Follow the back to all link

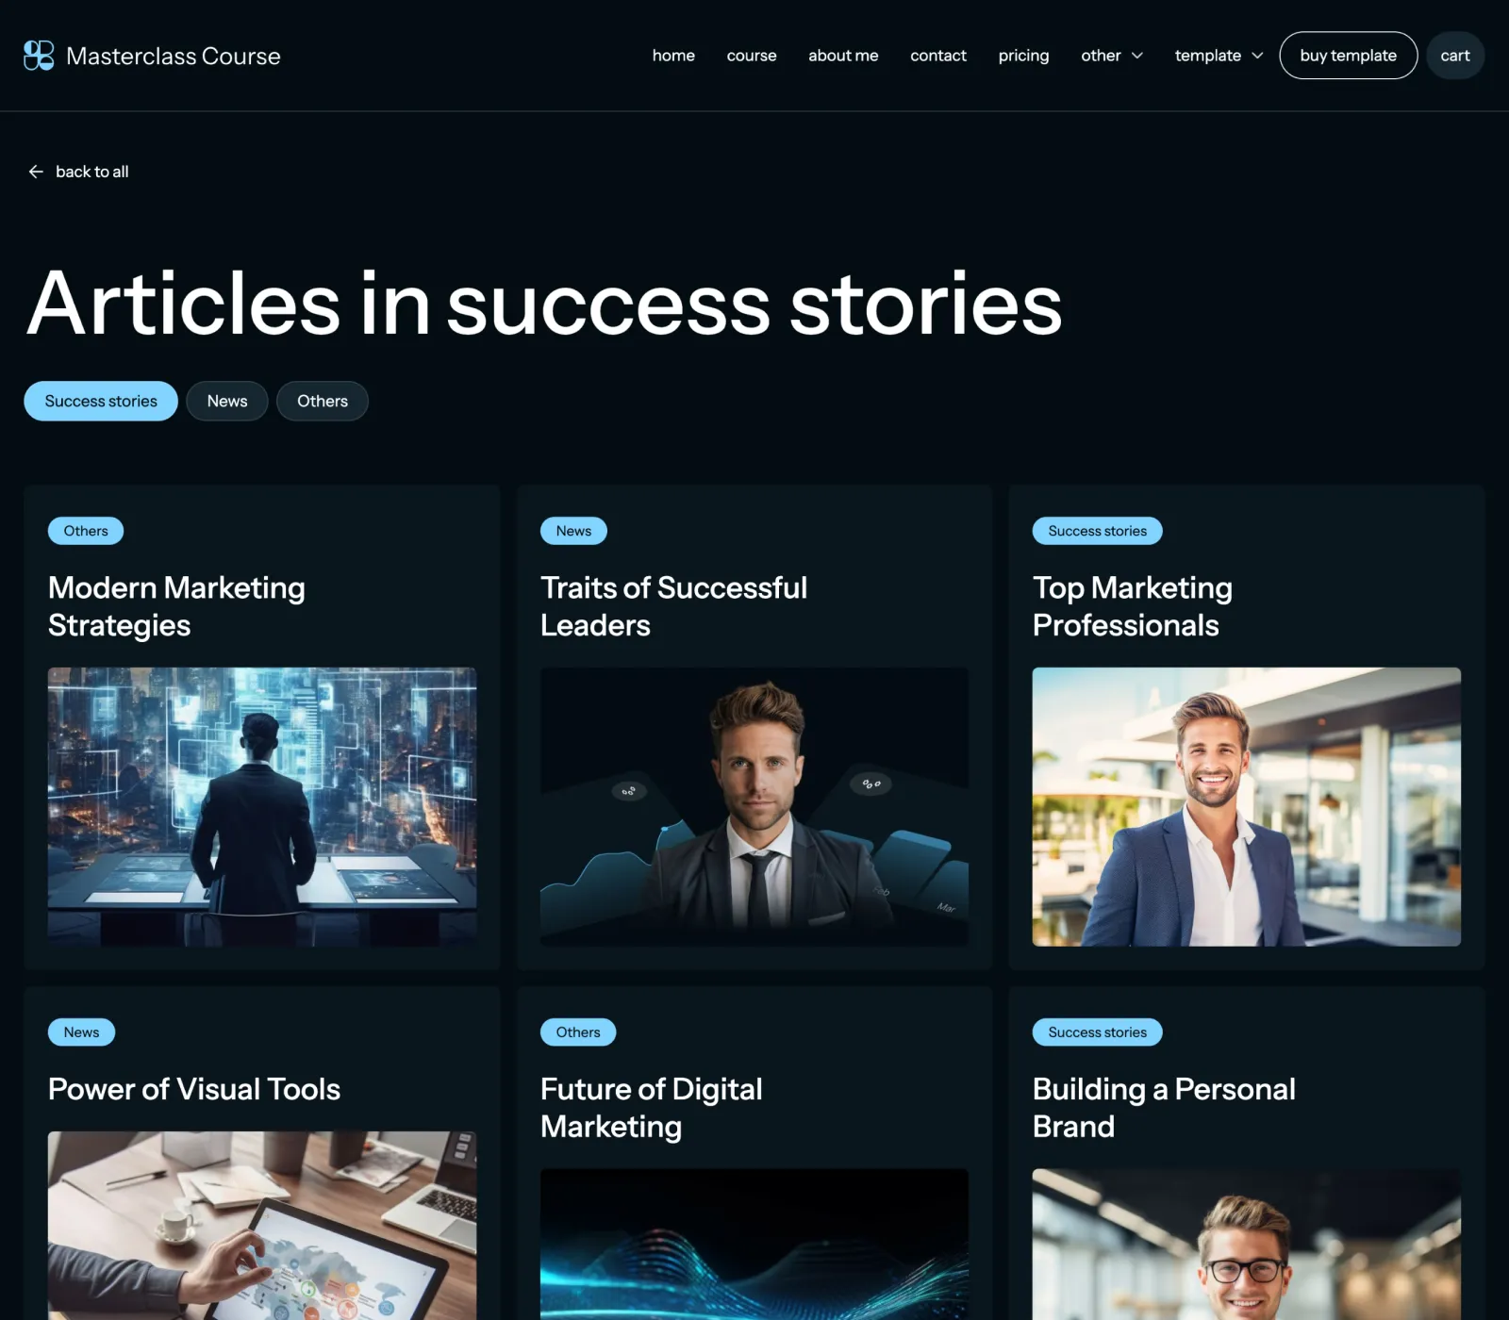point(91,172)
